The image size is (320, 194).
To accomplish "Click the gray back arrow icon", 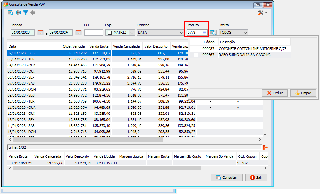I will point(33,13).
